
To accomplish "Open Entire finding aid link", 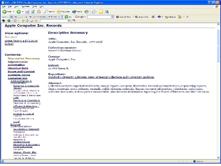I will coord(21,42).
